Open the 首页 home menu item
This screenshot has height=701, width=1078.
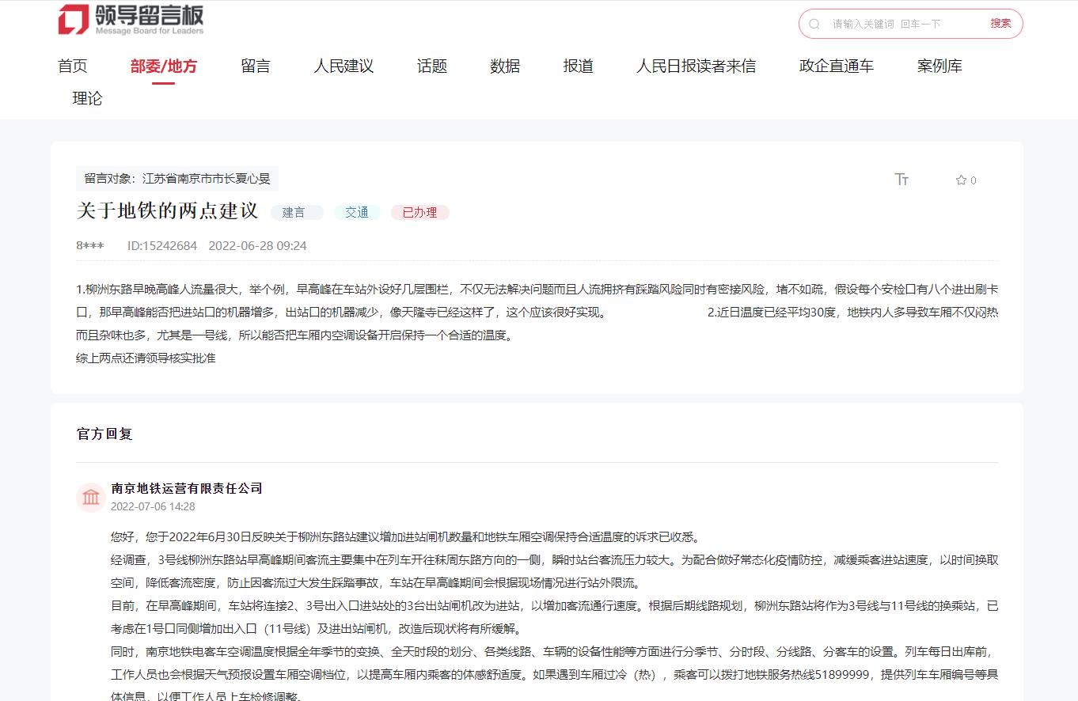[73, 66]
